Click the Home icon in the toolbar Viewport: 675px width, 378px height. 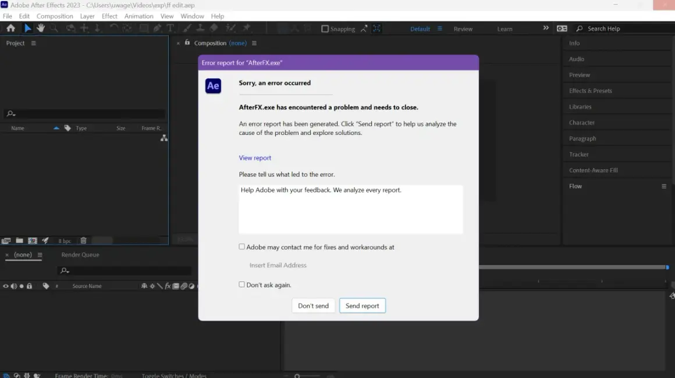(x=10, y=28)
